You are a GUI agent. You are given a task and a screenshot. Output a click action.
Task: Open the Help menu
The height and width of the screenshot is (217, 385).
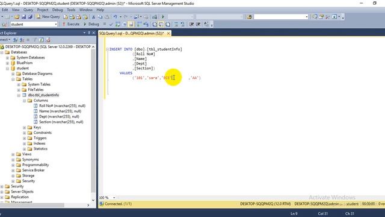pyautogui.click(x=100, y=10)
